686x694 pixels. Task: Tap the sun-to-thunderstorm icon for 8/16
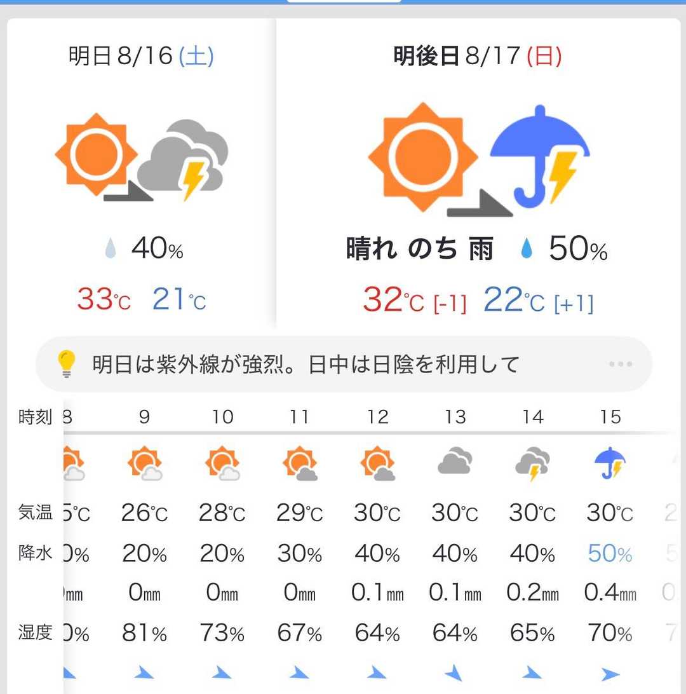pyautogui.click(x=141, y=158)
